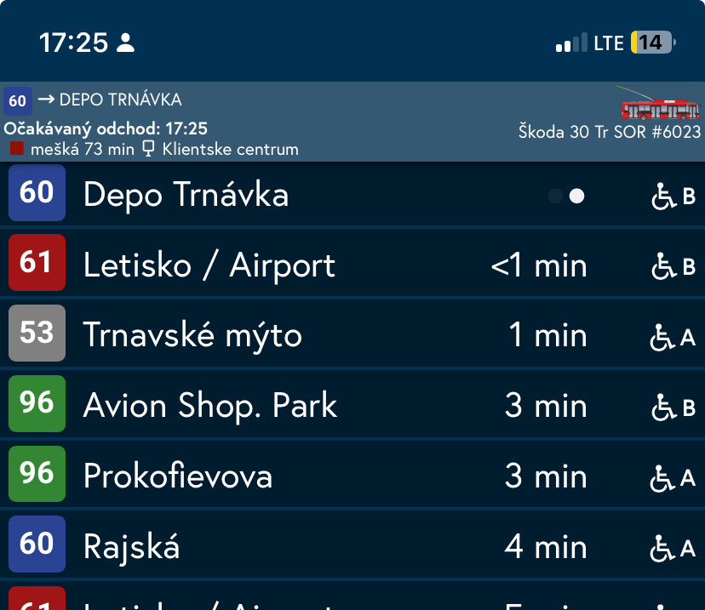Tap the stop sign icon beside Klientske centrum

point(148,149)
